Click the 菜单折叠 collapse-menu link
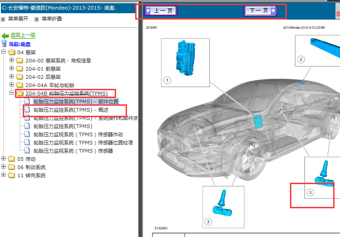 coord(52,19)
